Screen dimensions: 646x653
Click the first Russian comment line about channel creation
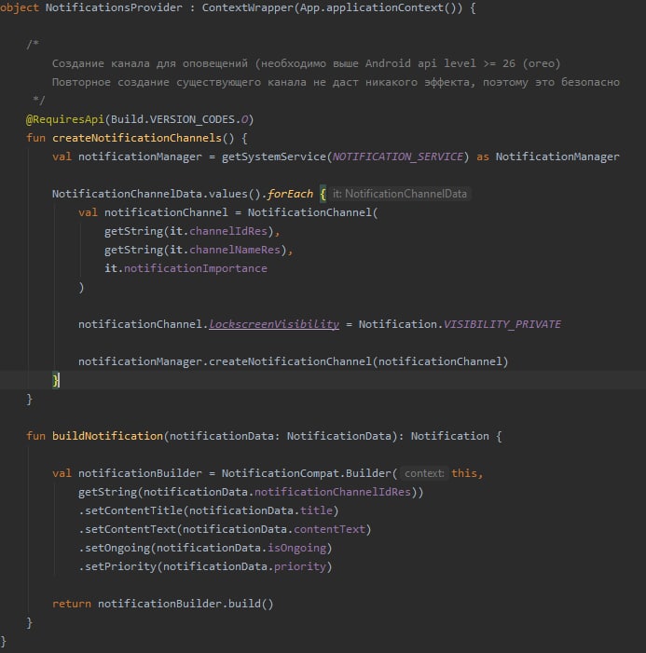coord(307,63)
